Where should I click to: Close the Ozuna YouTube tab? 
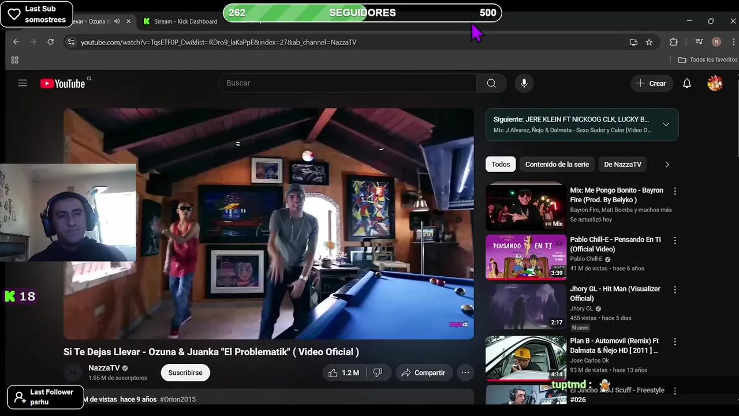128,21
